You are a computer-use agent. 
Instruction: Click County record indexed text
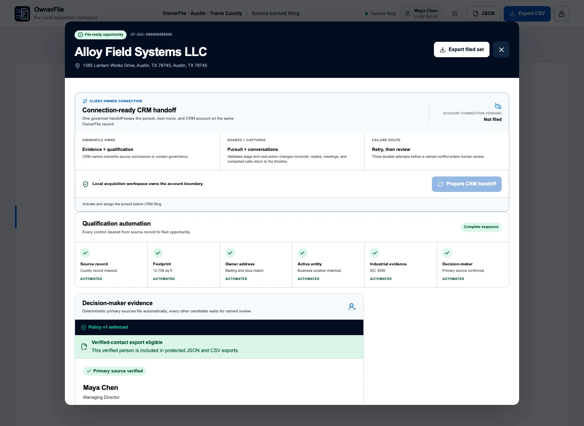tap(99, 271)
